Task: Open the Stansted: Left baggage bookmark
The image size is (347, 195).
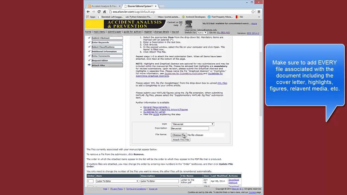Action: pyautogui.click(x=110, y=17)
